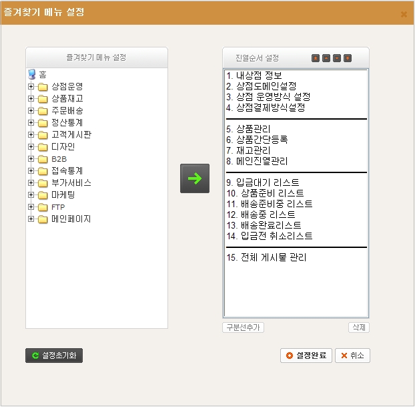Click the 삭제 button

[x=359, y=327]
